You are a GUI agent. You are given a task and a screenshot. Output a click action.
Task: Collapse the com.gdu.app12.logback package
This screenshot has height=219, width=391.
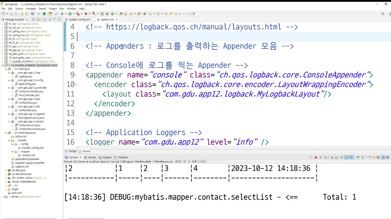point(9,114)
